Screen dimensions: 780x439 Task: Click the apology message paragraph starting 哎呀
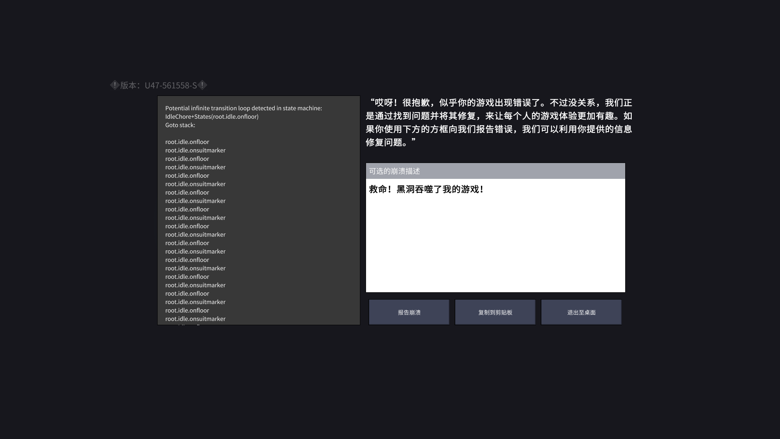tap(498, 122)
